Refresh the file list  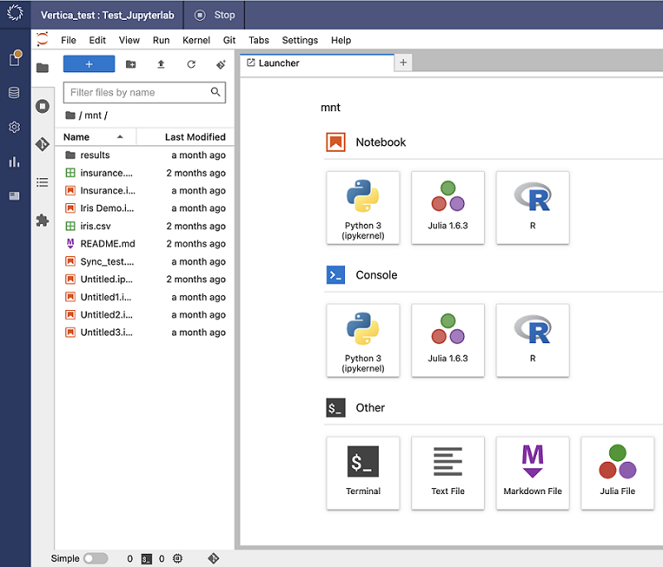[x=191, y=65]
